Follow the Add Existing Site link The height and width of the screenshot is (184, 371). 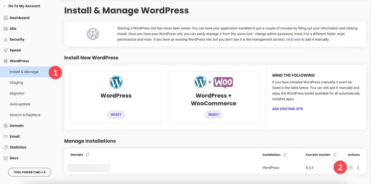point(287,109)
